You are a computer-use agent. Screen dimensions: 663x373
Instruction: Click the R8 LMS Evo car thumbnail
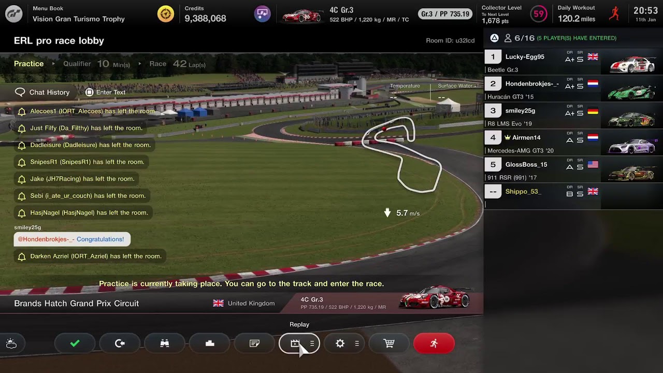click(632, 118)
